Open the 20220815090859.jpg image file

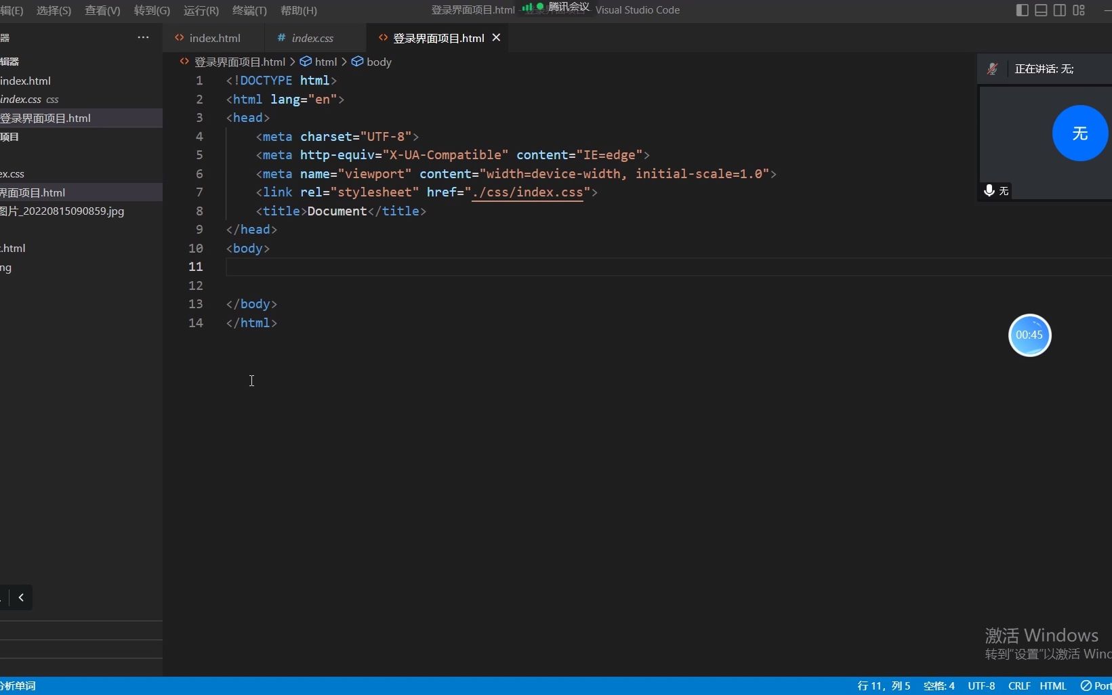coord(81,211)
